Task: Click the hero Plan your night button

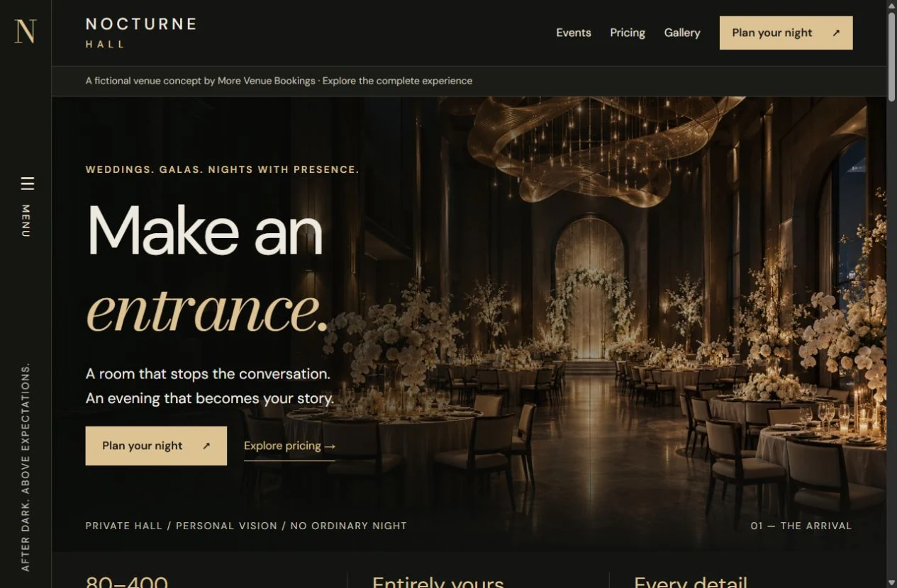Action: point(156,446)
